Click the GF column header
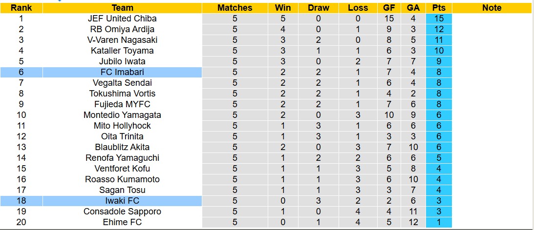Image resolution: width=534 pixels, height=230 pixels. coord(389,8)
